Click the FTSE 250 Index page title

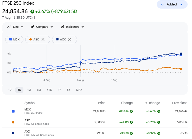pos(18,3)
